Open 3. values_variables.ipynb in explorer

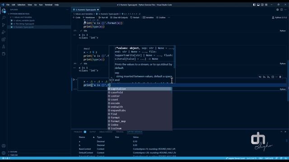tap(24, 20)
